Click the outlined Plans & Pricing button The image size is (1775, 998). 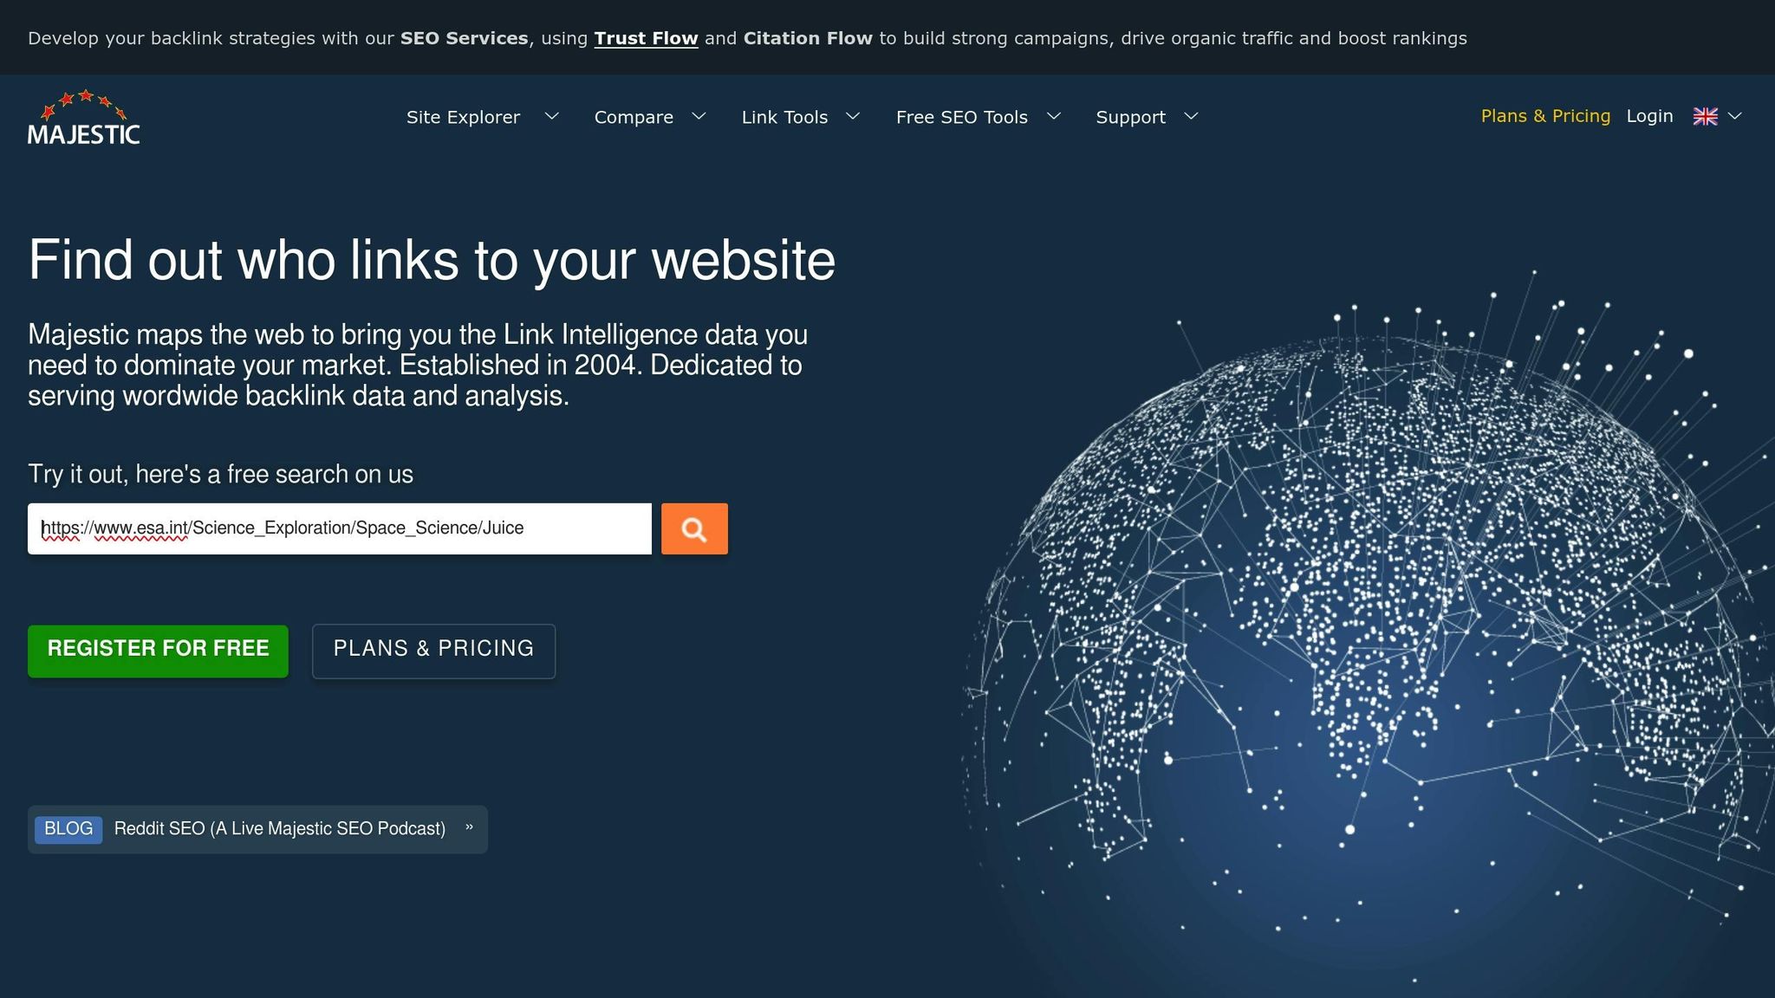[433, 650]
